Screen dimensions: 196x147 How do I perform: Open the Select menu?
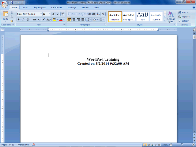184,21
